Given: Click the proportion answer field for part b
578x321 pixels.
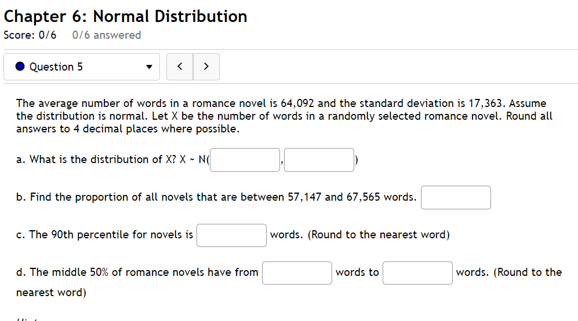Looking at the screenshot, I should pyautogui.click(x=456, y=197).
